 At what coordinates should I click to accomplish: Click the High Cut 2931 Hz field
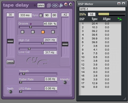(50, 40)
